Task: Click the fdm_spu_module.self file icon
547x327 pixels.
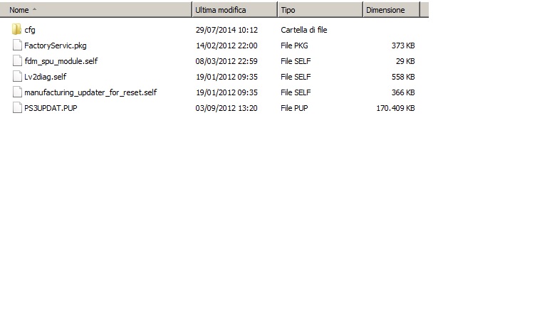Action: (x=17, y=61)
